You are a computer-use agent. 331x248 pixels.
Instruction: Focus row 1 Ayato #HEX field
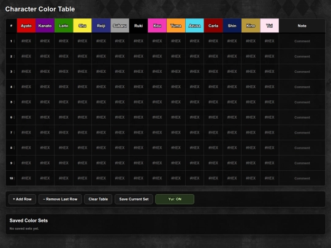26,41
